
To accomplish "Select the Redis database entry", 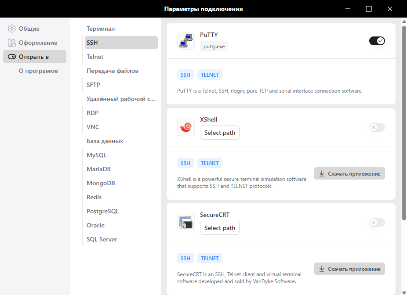I will coord(121,197).
